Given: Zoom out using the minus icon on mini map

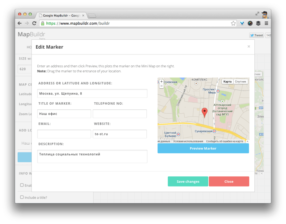Looking at the screenshot, I should 161,86.
